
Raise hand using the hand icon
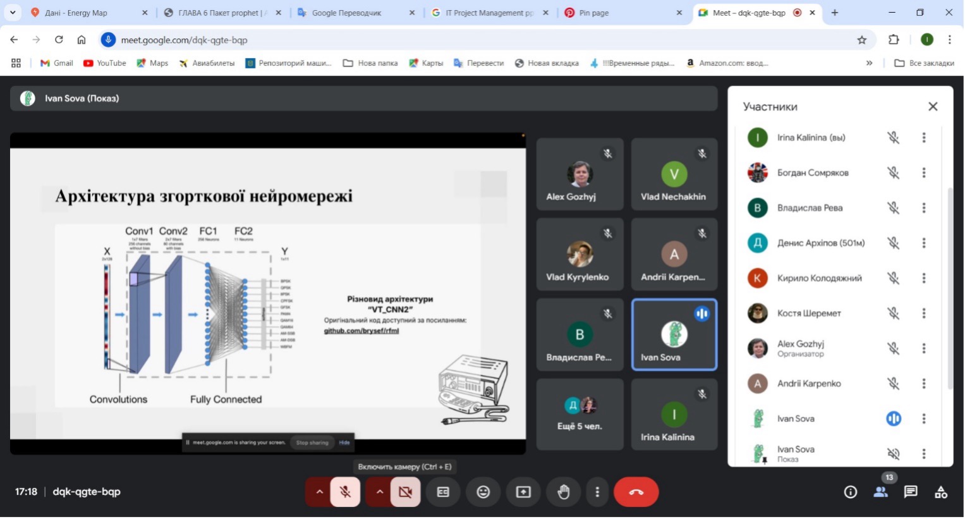564,492
